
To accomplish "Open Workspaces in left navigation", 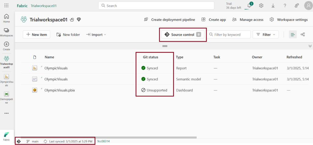I will 6,32.
